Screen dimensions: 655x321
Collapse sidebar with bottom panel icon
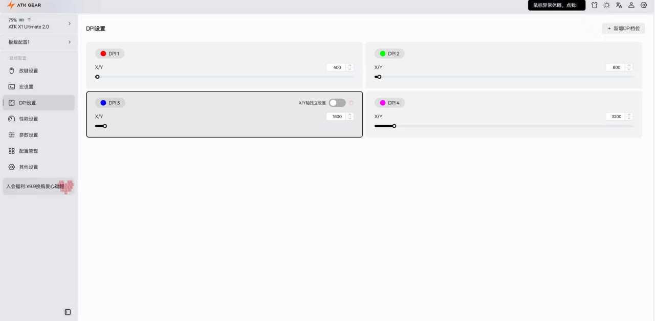point(68,312)
